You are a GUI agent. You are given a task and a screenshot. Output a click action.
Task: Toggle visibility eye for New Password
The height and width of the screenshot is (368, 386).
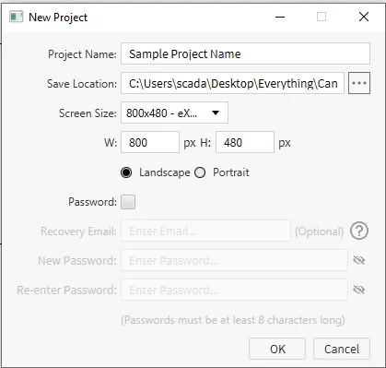[x=358, y=260]
